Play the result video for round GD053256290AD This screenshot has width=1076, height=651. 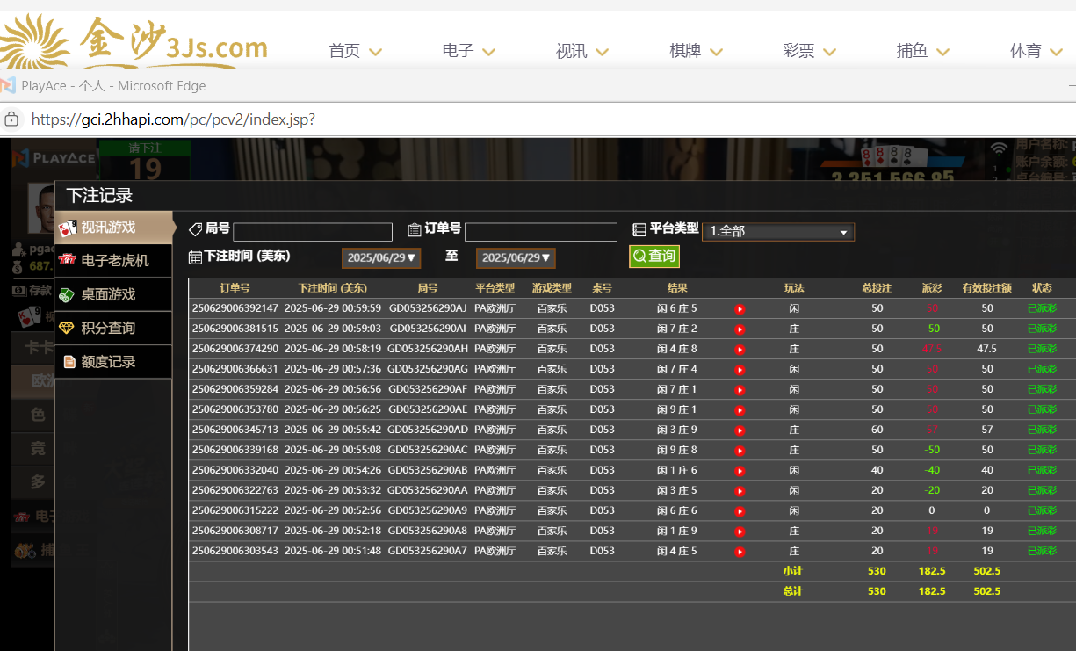740,430
